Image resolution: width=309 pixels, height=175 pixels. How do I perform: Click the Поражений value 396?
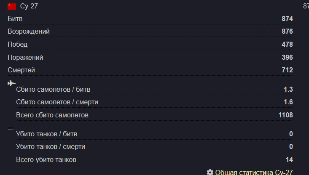coord(287,57)
